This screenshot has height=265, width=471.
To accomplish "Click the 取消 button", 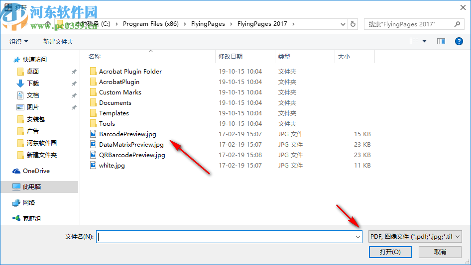I will [x=440, y=252].
